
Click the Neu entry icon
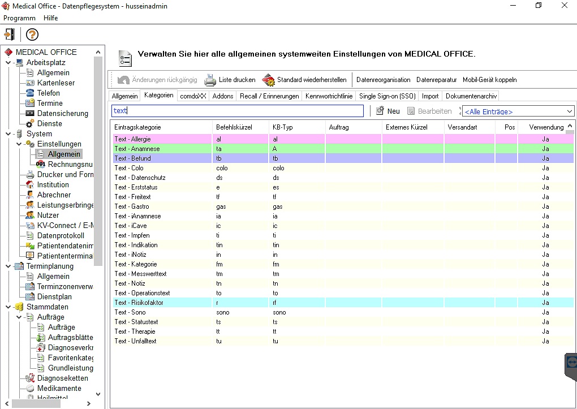(380, 111)
